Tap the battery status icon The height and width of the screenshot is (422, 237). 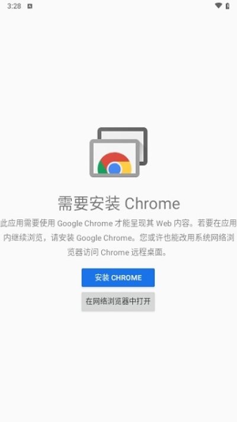click(x=228, y=6)
